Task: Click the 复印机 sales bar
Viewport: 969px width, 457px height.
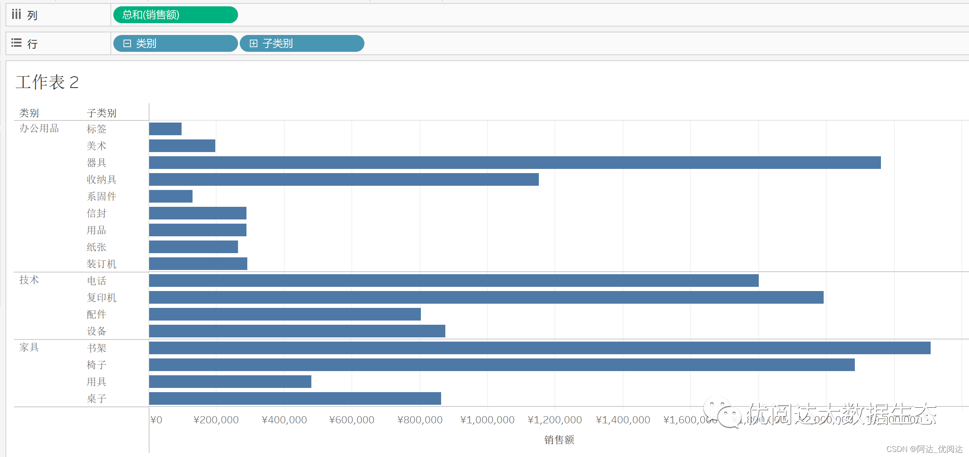Action: coord(486,297)
